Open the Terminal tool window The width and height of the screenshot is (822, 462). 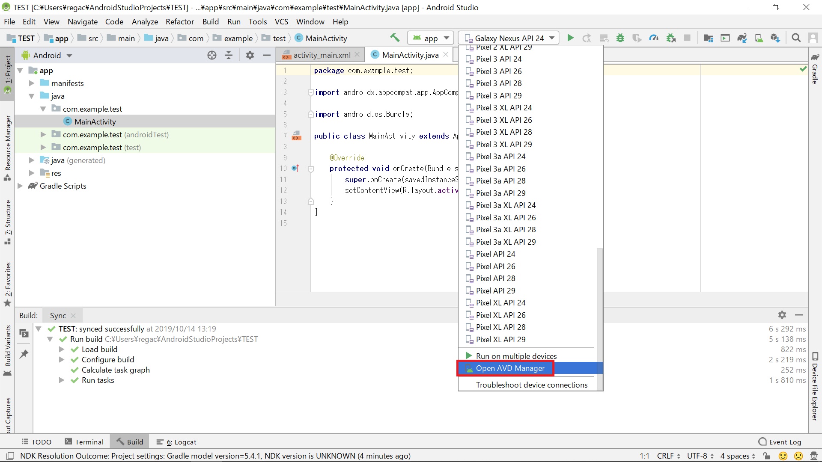tap(84, 442)
